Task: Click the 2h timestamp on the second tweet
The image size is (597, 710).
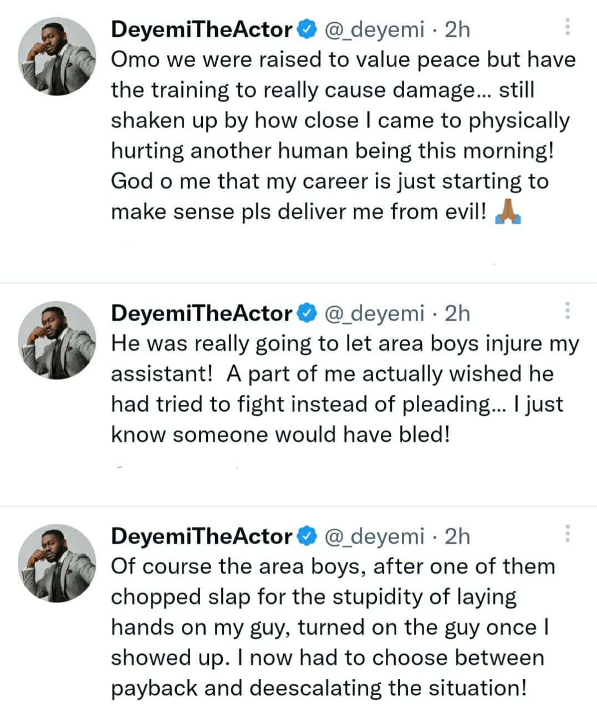Action: pos(457,313)
